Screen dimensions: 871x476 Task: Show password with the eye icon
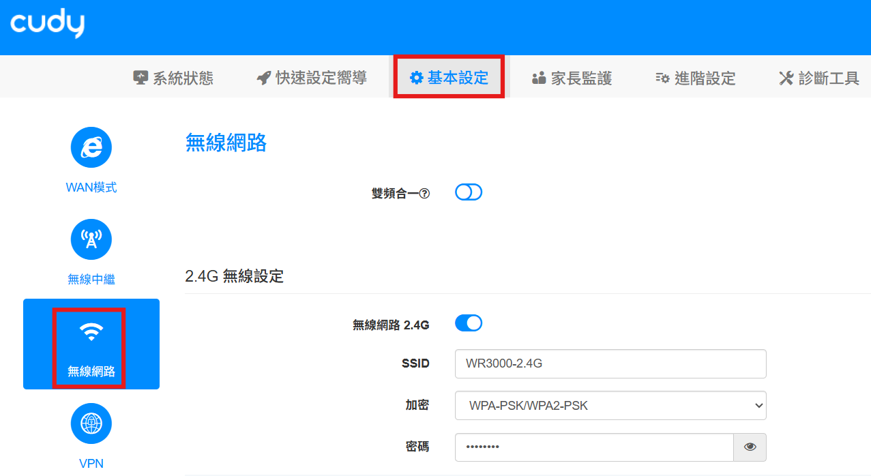750,447
